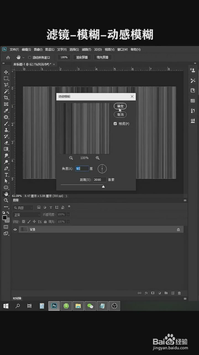
Task: Select the Brush tool
Action: tap(6, 124)
